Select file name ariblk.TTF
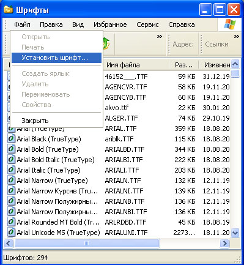 [119, 139]
